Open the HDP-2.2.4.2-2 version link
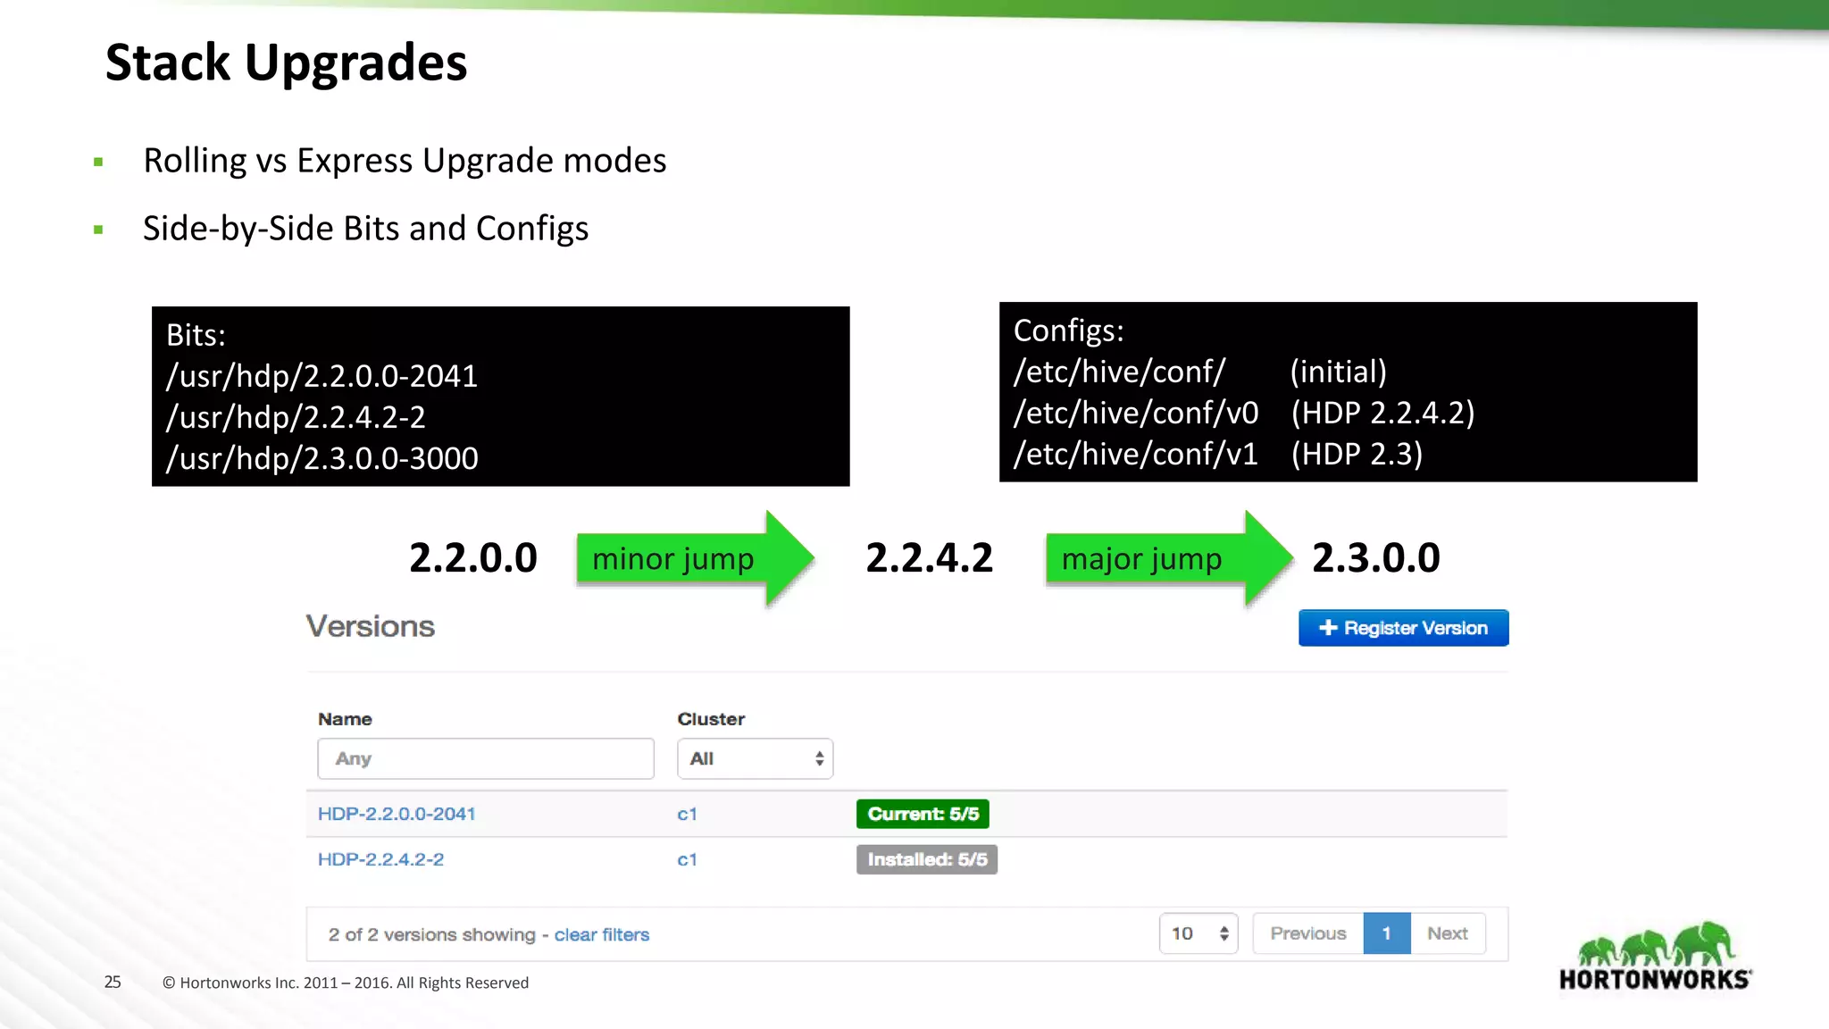1829x1029 pixels. pos(380,859)
